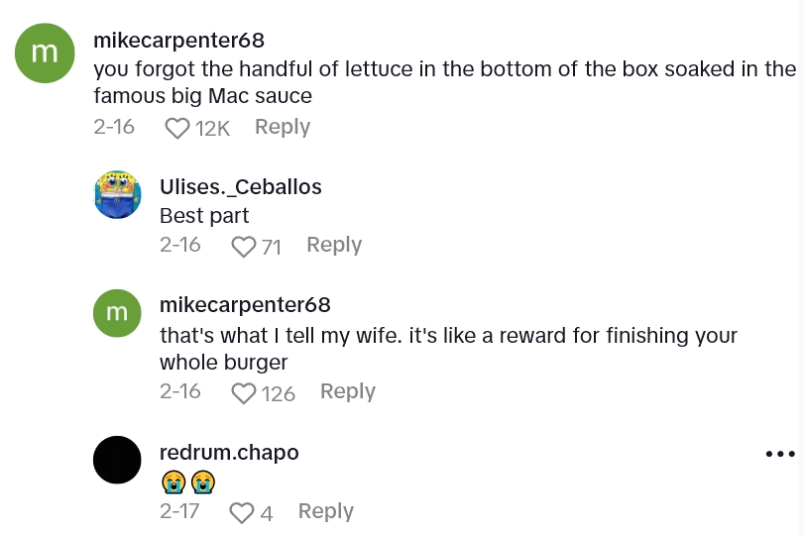Click the 2-17 date on redrum.chapo's reply
The image size is (804, 535).
pyautogui.click(x=180, y=511)
